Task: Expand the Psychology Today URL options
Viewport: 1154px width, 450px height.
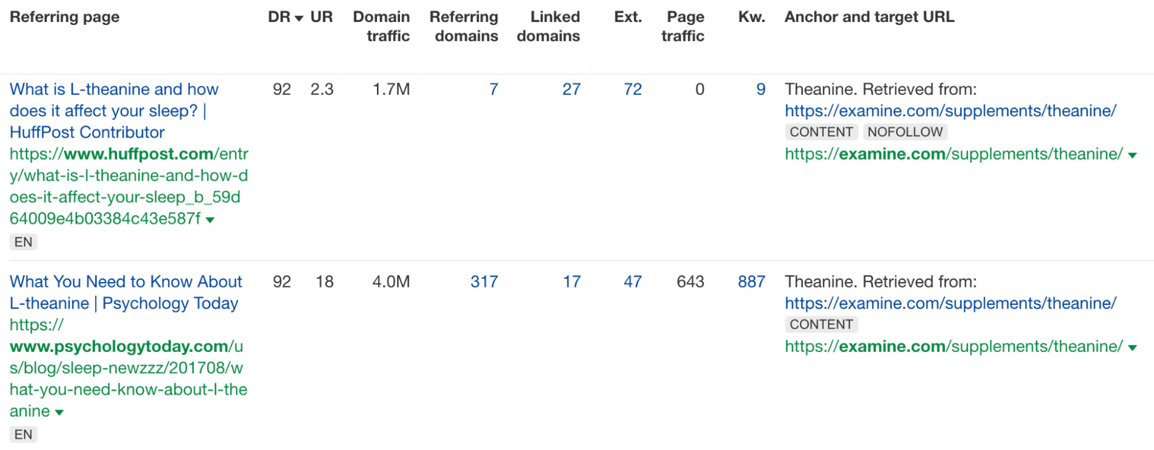Action: click(58, 411)
